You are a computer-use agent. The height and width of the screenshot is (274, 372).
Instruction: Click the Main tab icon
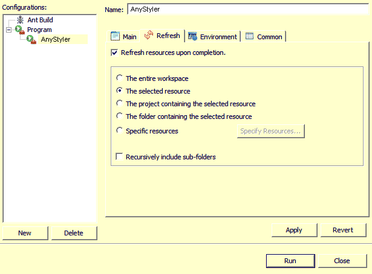[x=115, y=36]
